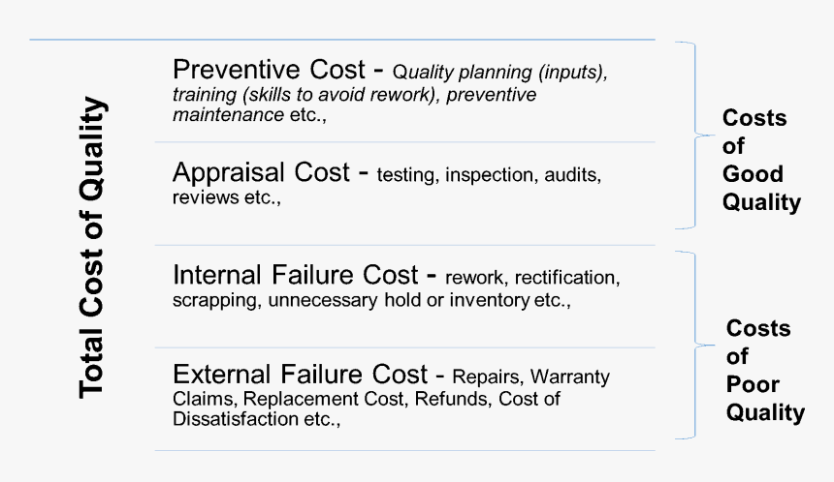Click the Internal Failure Cost heading
Image resolution: width=834 pixels, height=482 pixels.
(295, 275)
